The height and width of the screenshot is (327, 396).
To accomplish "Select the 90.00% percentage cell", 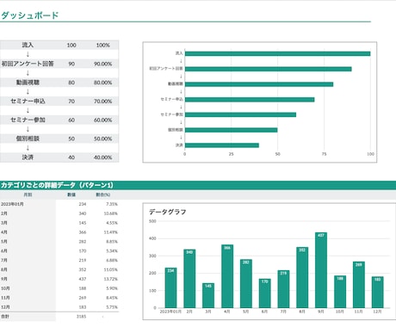I will [x=102, y=64].
